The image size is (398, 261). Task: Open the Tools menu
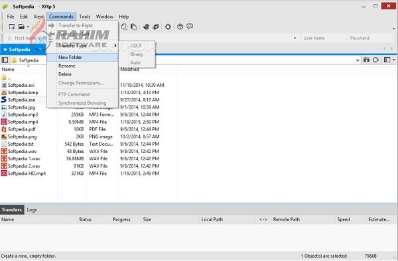tap(84, 17)
